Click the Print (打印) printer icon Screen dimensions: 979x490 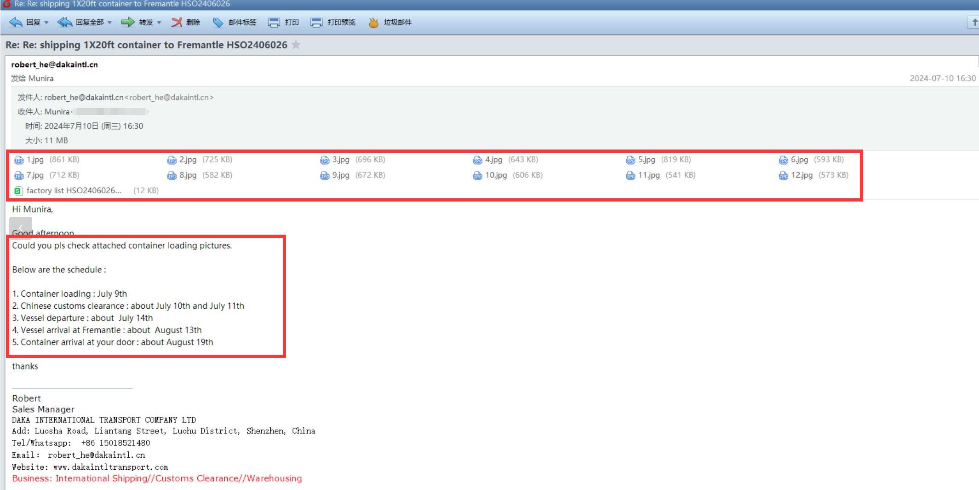(x=274, y=22)
